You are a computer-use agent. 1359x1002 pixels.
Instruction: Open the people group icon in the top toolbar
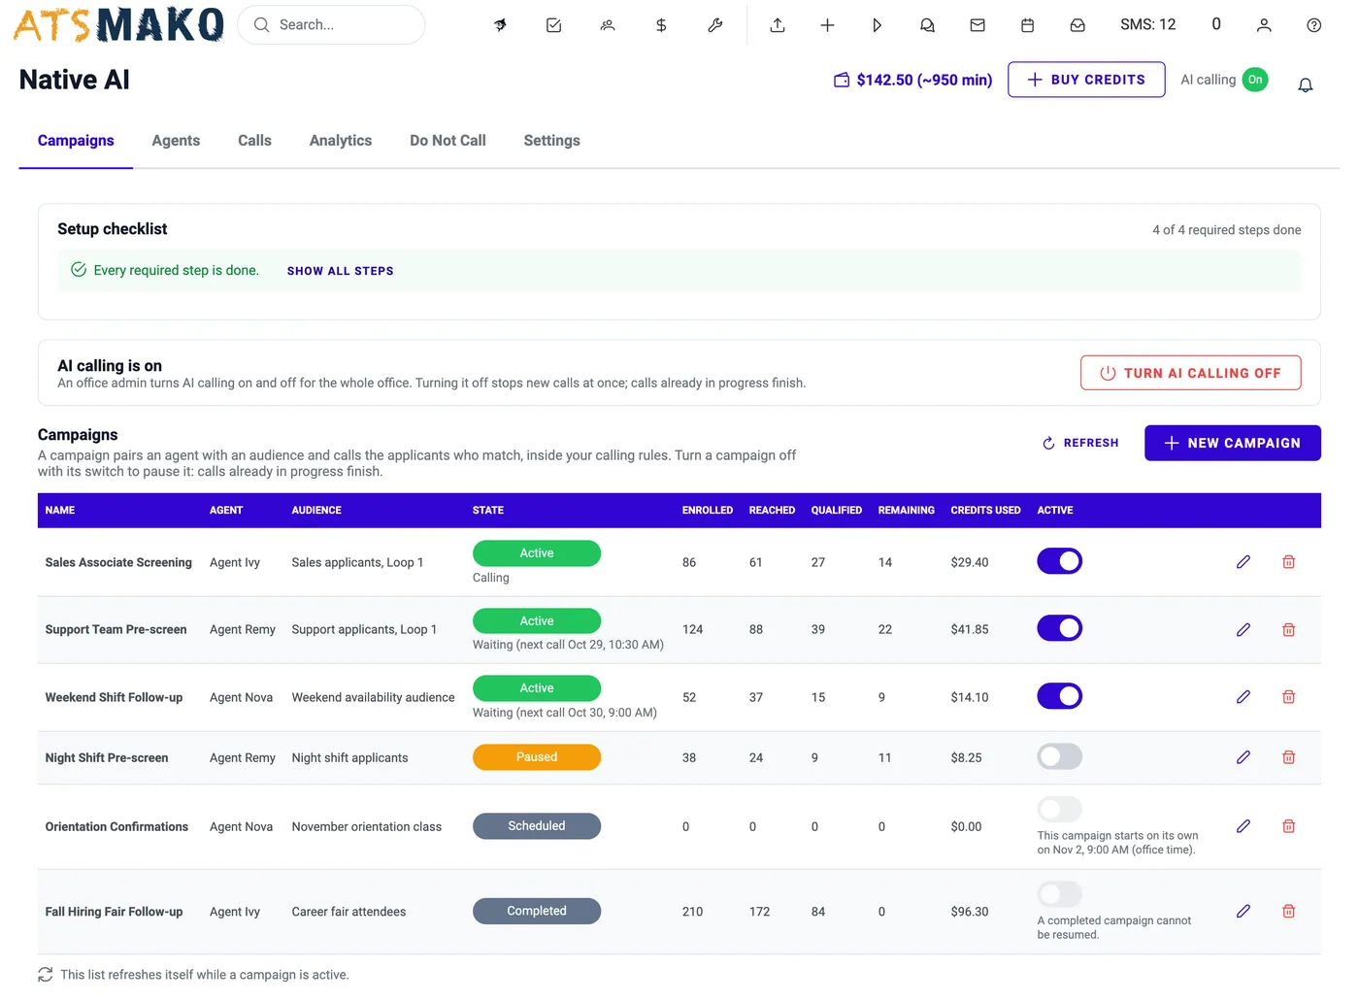click(x=608, y=25)
